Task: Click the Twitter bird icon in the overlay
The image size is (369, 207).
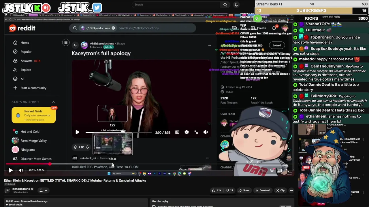Action: click(97, 8)
